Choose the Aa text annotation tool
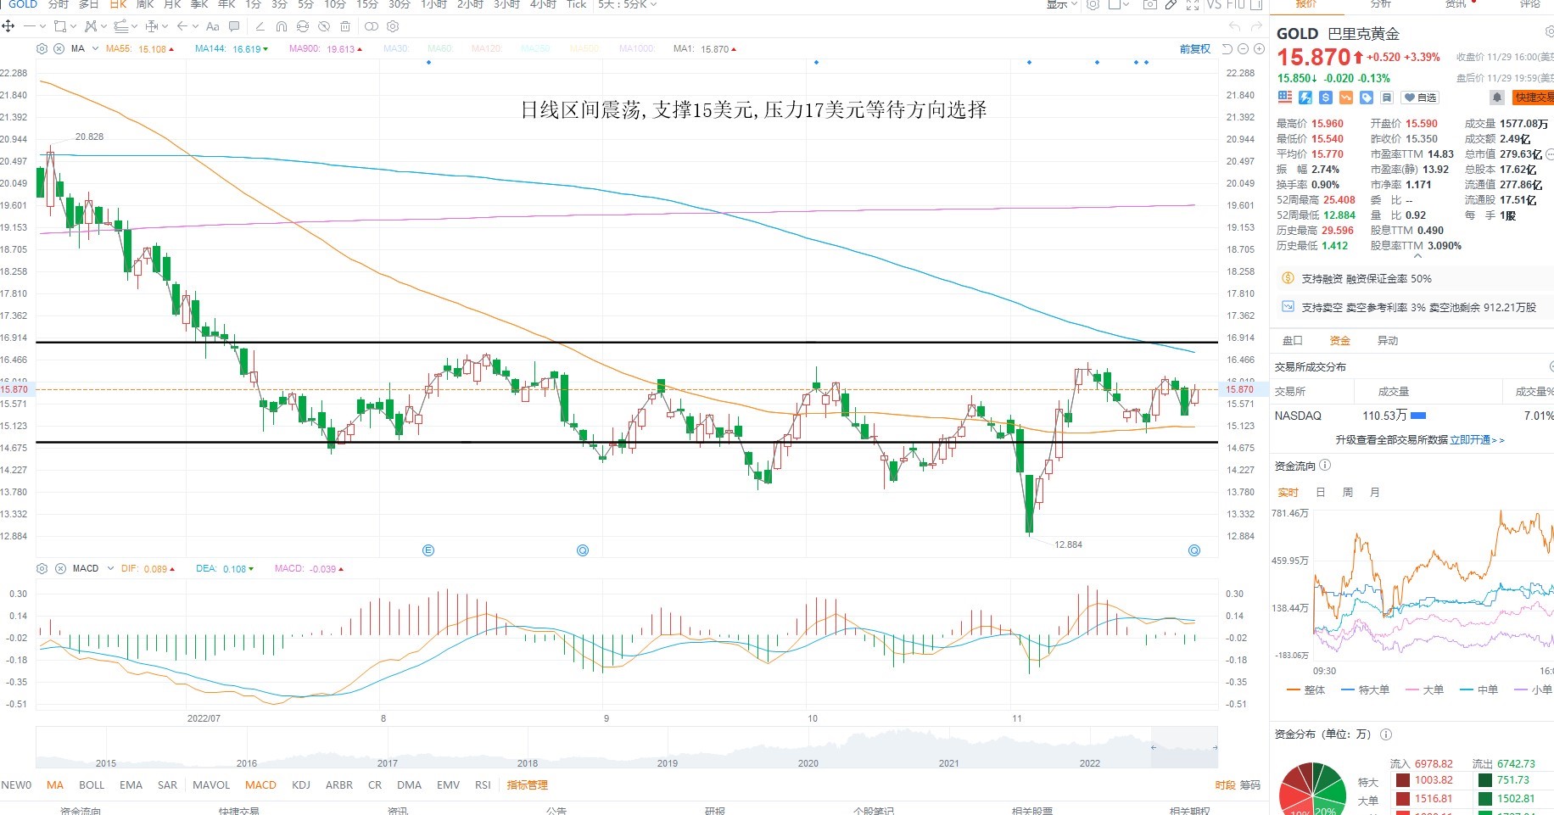 [x=213, y=26]
